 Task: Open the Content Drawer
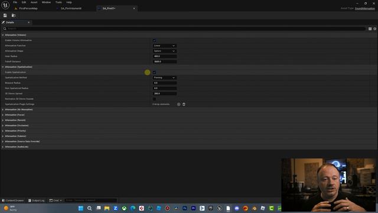[x=13, y=201]
